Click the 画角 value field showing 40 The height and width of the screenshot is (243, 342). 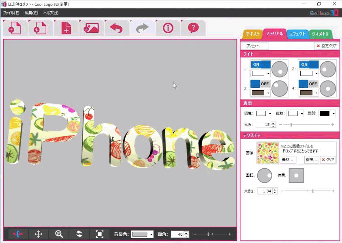(x=178, y=234)
